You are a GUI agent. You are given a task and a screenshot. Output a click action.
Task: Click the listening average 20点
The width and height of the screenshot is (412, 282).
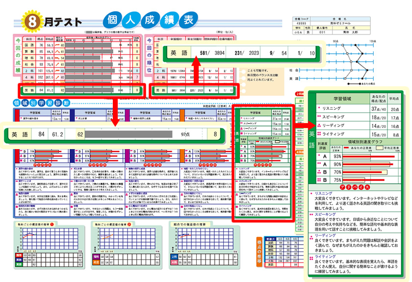pos(395,109)
